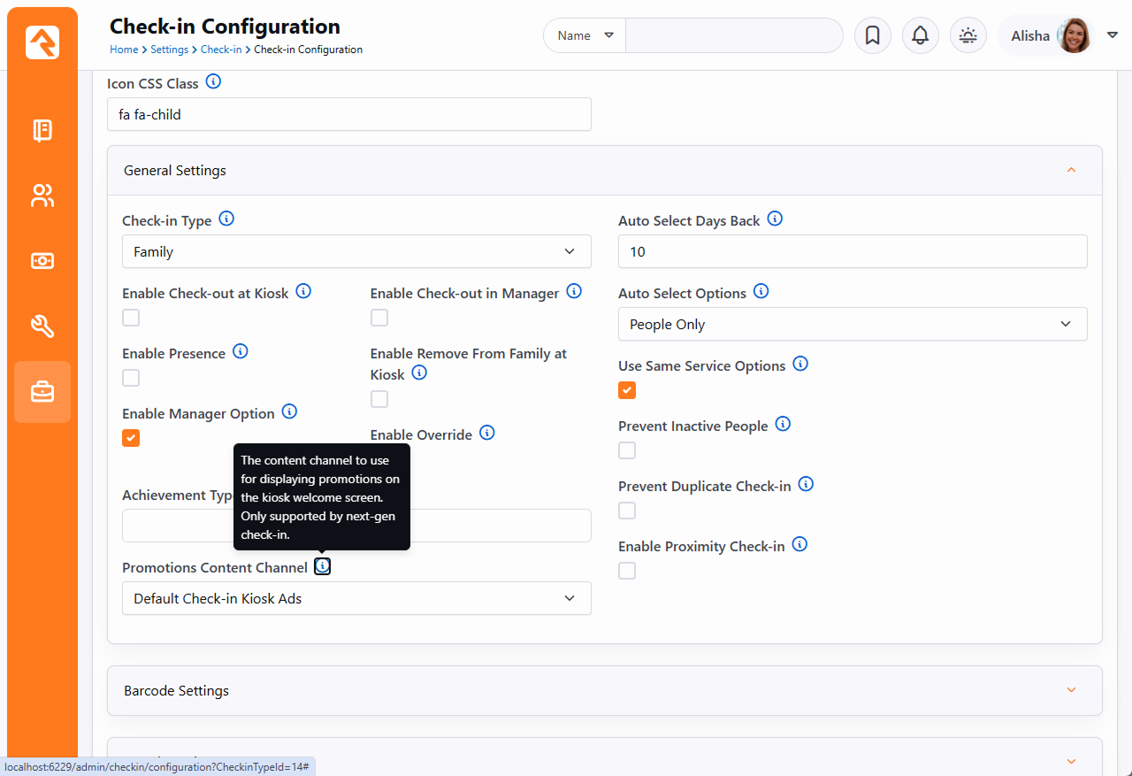
Task: Toggle the theme sun icon in header
Action: click(968, 35)
